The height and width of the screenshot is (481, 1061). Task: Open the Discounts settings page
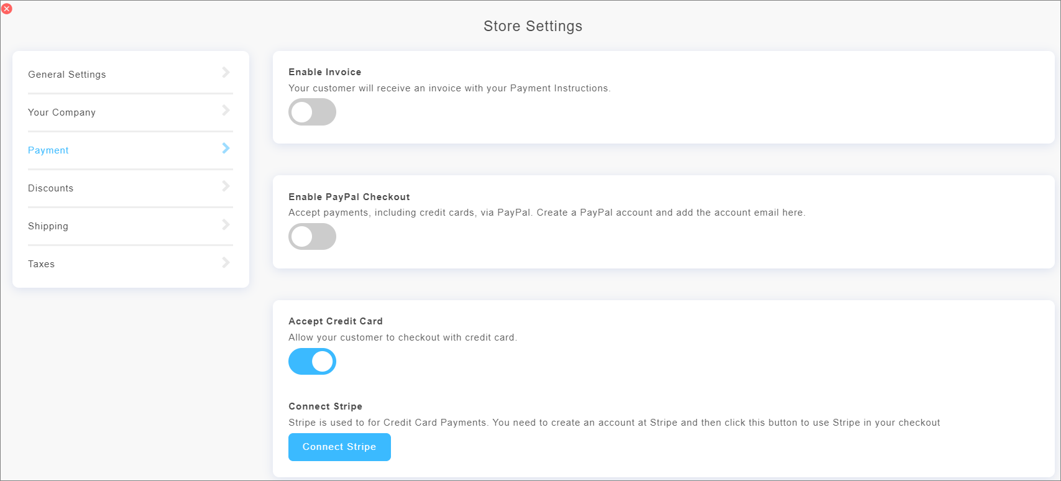[x=51, y=188]
